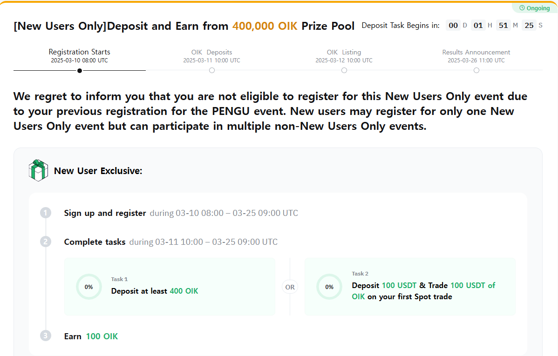Screen dimensions: 558x356
Task: Click step 3 number badge
Action: point(46,336)
